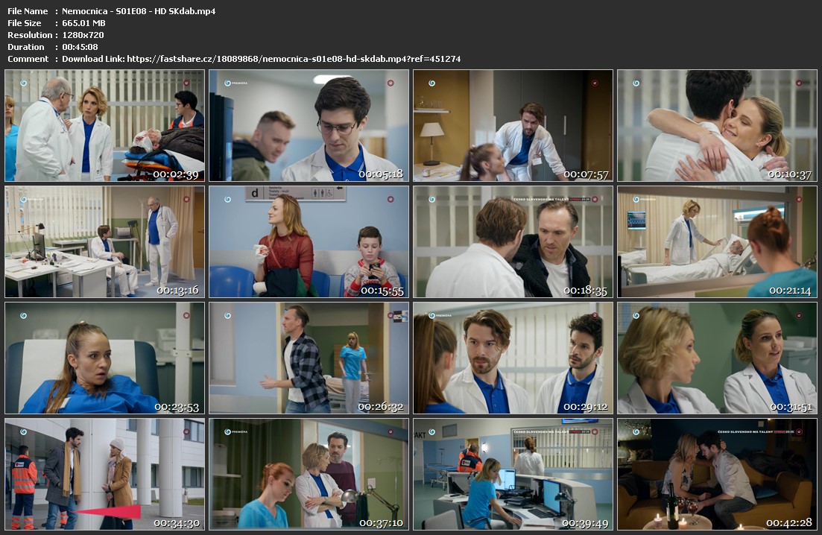Viewport: 822px width, 535px height.
Task: Click the download link URL in Comment
Action: [294, 59]
